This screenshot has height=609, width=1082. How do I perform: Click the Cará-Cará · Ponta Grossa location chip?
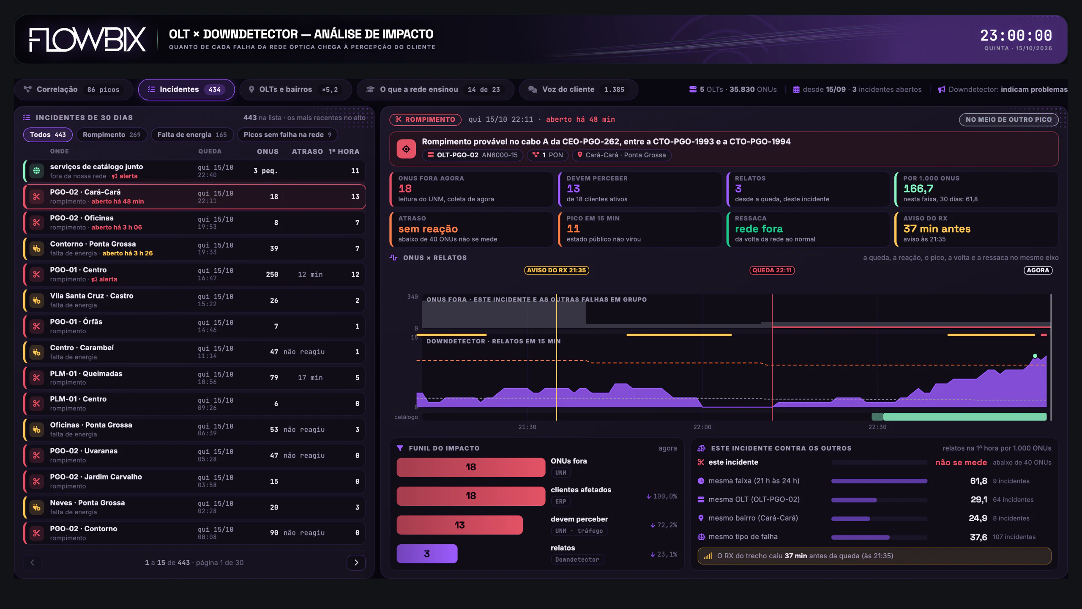pyautogui.click(x=622, y=155)
